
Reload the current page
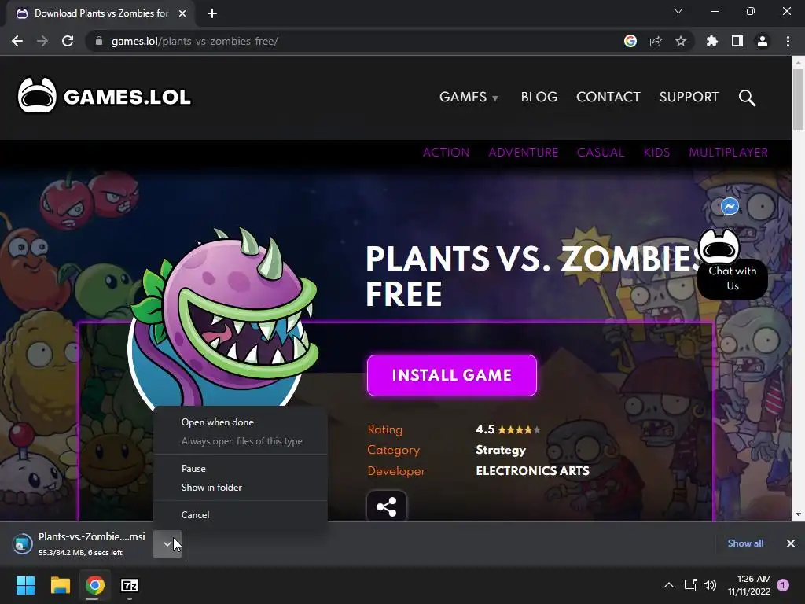pyautogui.click(x=68, y=41)
